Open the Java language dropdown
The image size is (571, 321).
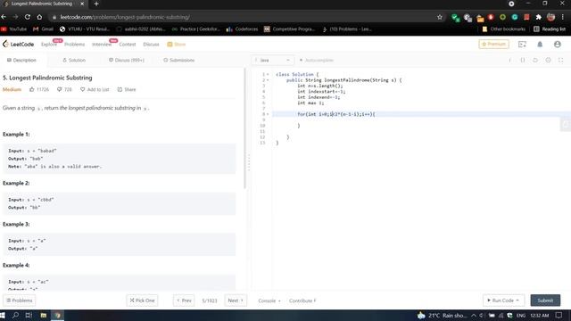(272, 60)
